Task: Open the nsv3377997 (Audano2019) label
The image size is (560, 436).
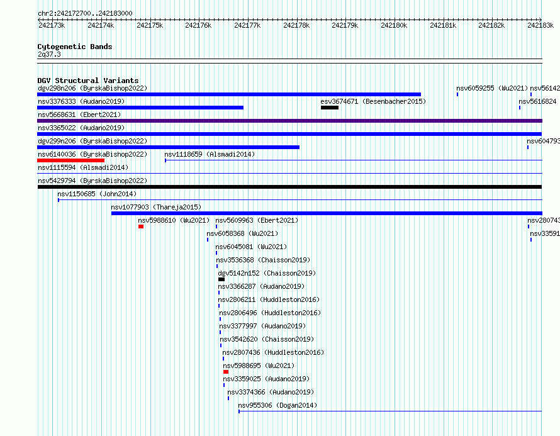Action: [x=262, y=326]
